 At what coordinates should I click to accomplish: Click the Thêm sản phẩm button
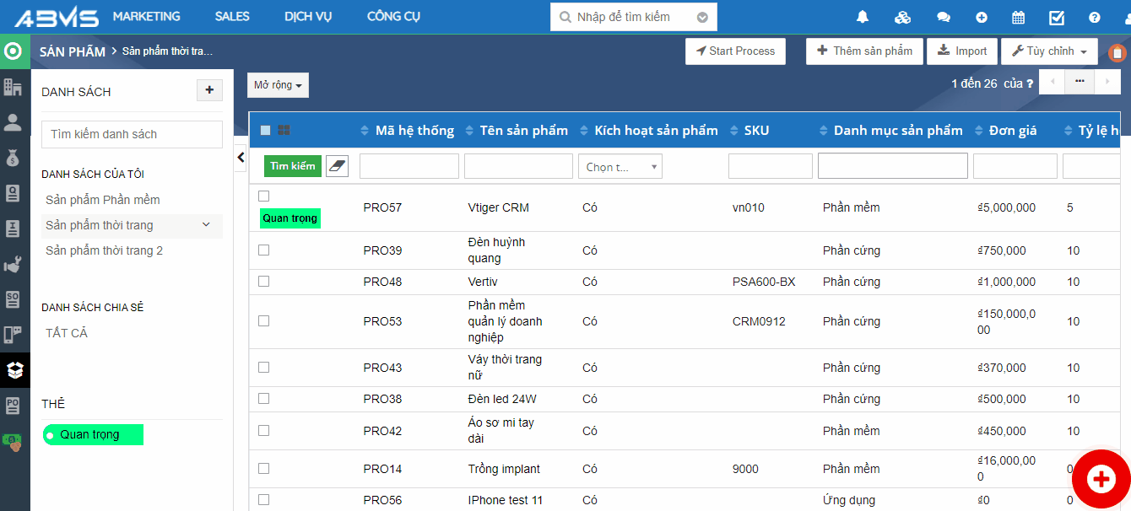[864, 51]
